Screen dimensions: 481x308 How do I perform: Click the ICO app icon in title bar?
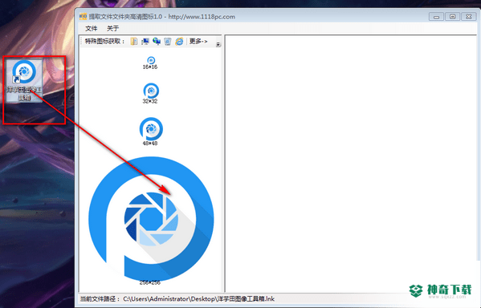(x=83, y=16)
